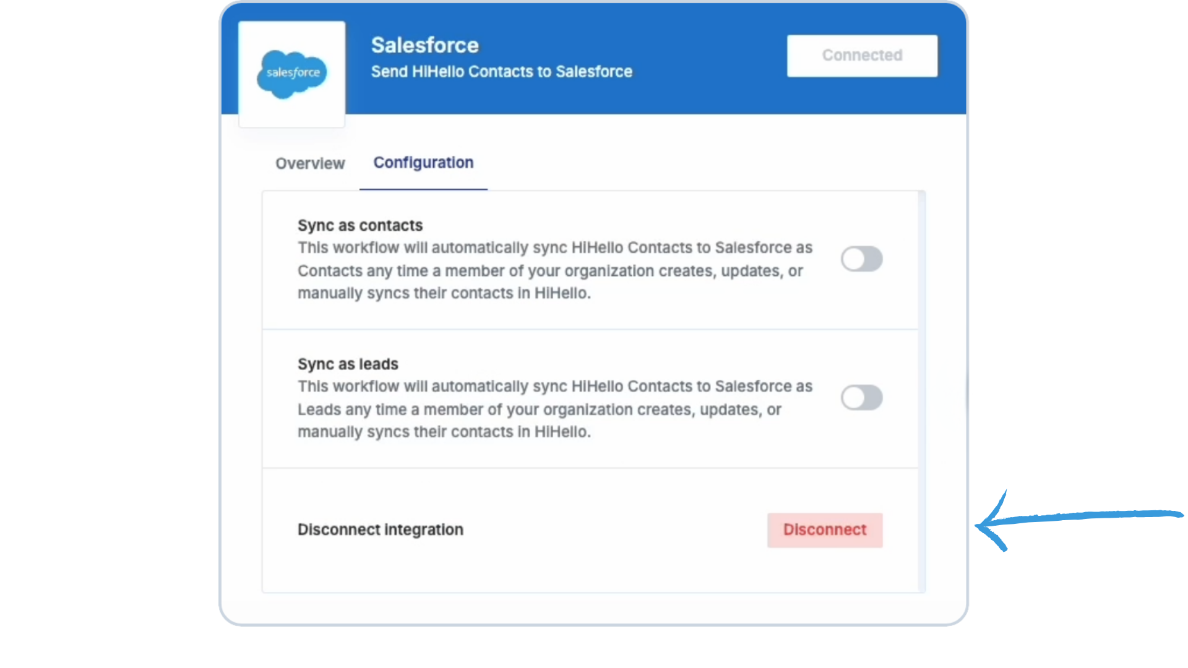The image size is (1188, 668).
Task: Click 'Send HiHello Contacts to Salesforce' subtitle
Action: 501,72
